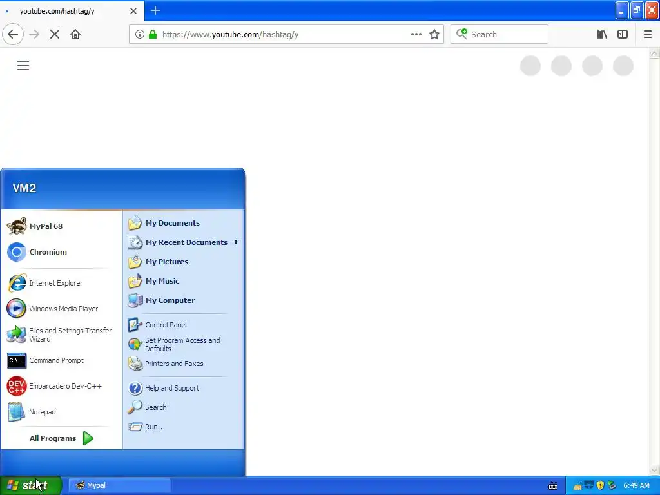This screenshot has height=495, width=660.
Task: Expand My Recent Documents submenu
Action: (x=184, y=242)
